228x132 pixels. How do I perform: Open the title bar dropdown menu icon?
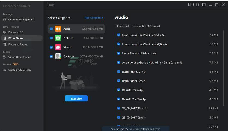point(204,5)
